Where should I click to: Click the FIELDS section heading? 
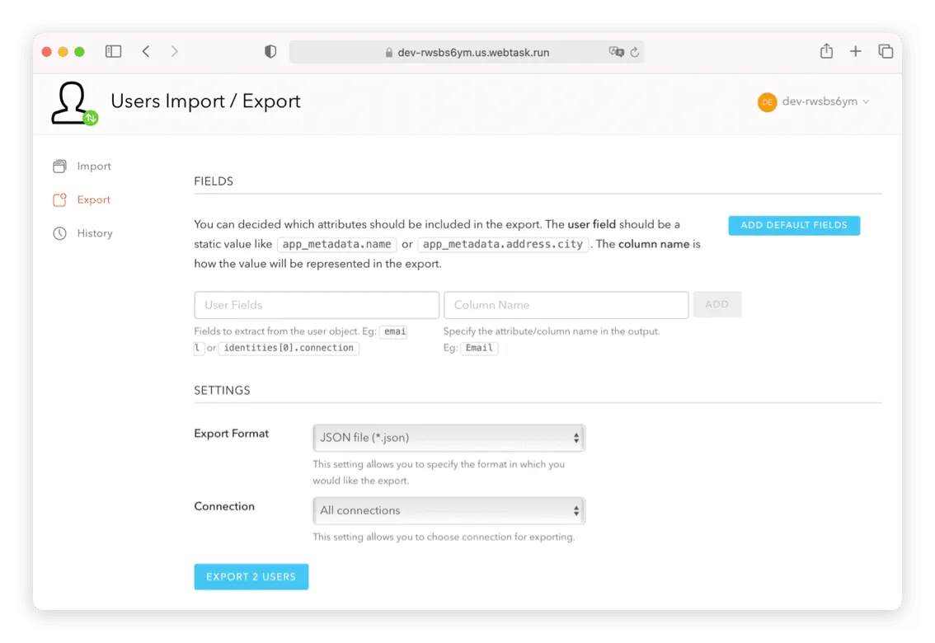(214, 181)
